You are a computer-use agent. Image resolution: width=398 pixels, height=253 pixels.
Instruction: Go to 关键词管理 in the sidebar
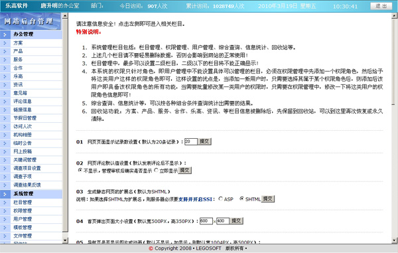point(25,160)
